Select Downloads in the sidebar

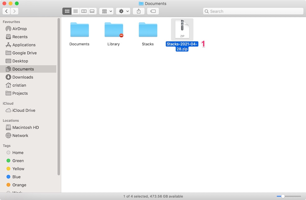[22, 77]
